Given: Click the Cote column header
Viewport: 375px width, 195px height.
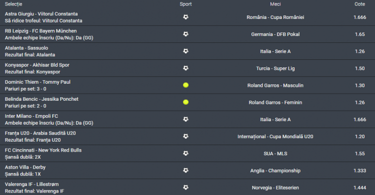Looking at the screenshot, I should point(359,4).
